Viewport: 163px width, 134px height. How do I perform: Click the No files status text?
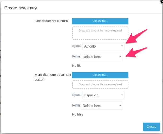tap(77, 114)
